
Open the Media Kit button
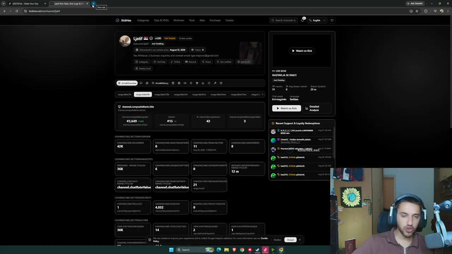point(244,62)
